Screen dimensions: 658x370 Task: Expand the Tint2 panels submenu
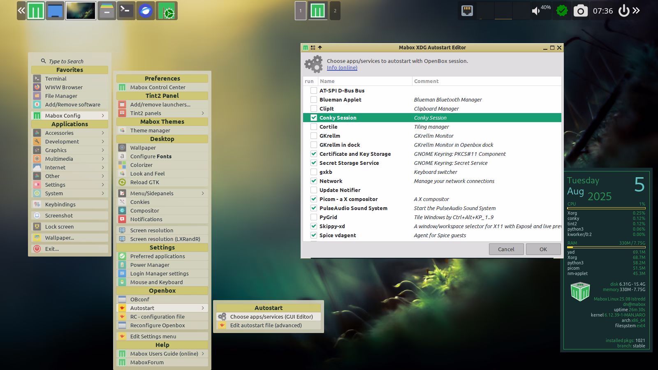(x=162, y=113)
